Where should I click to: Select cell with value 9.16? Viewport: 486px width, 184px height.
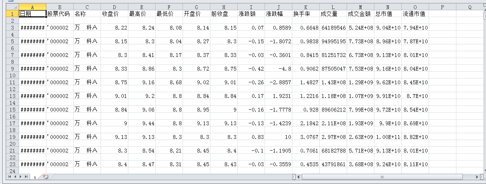[x=142, y=82]
